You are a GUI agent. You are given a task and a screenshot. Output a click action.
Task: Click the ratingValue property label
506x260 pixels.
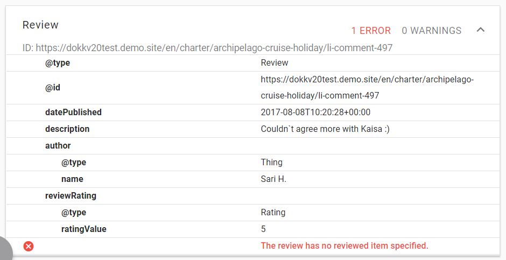83,229
